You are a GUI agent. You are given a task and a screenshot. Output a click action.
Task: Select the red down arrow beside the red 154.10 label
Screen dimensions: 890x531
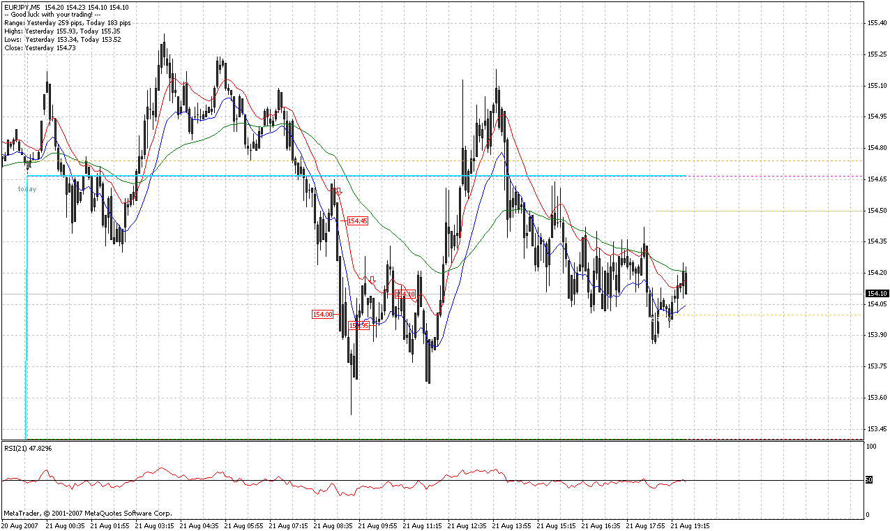pos(373,281)
